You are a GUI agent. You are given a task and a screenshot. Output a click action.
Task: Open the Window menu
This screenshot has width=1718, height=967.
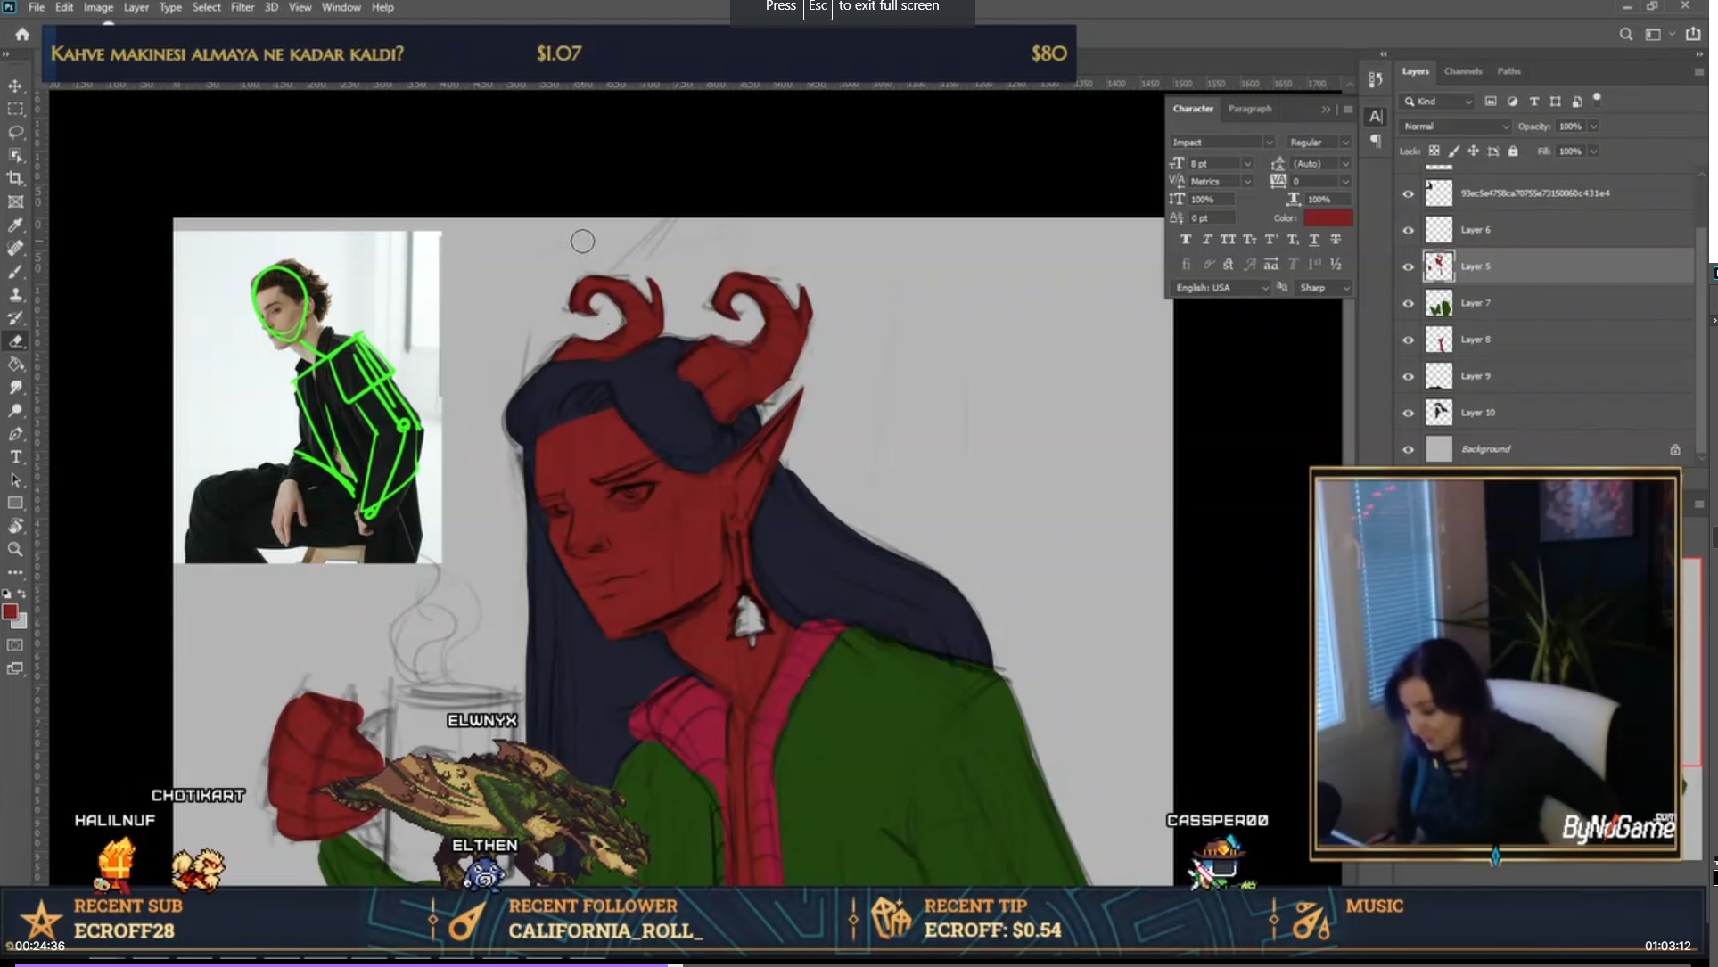pos(341,7)
